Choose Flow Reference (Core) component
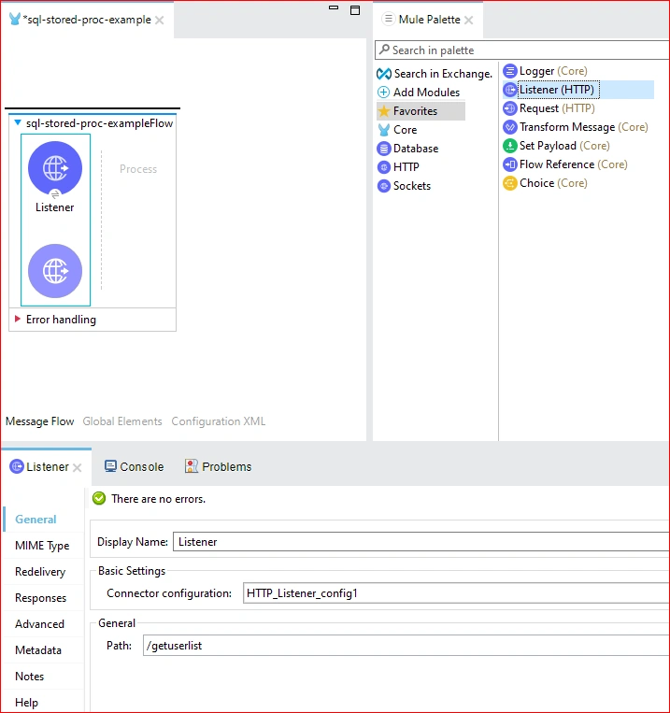 (565, 164)
